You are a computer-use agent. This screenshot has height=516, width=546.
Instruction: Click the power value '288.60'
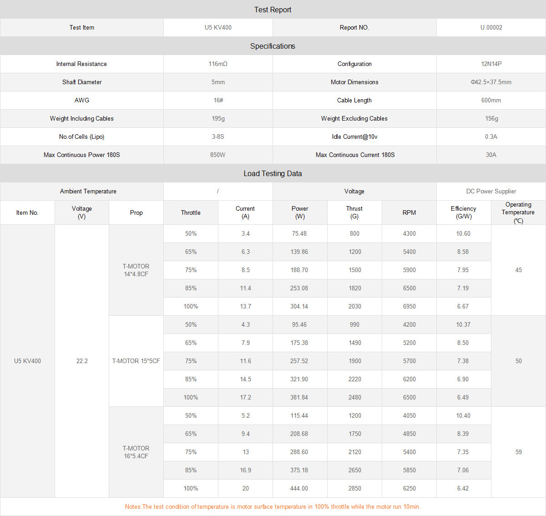299,452
